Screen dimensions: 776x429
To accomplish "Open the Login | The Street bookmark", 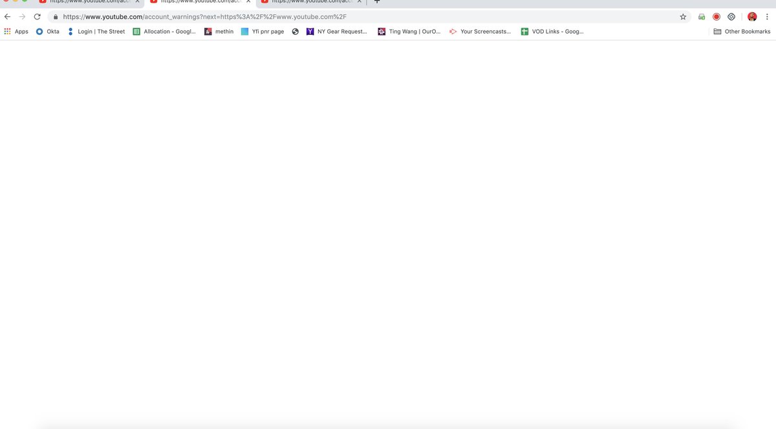I will coord(96,31).
